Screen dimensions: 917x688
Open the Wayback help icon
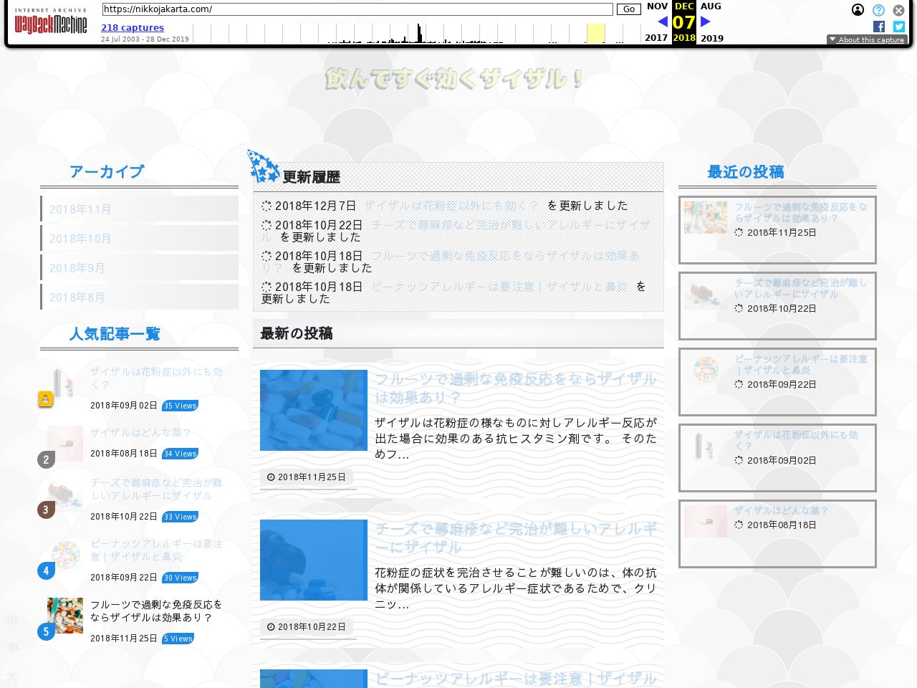click(x=878, y=10)
